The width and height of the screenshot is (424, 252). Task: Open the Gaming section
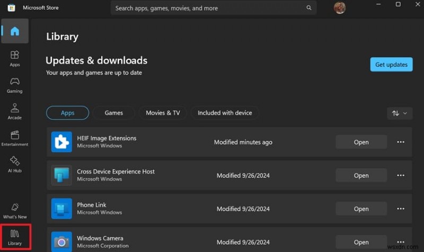[x=15, y=85]
